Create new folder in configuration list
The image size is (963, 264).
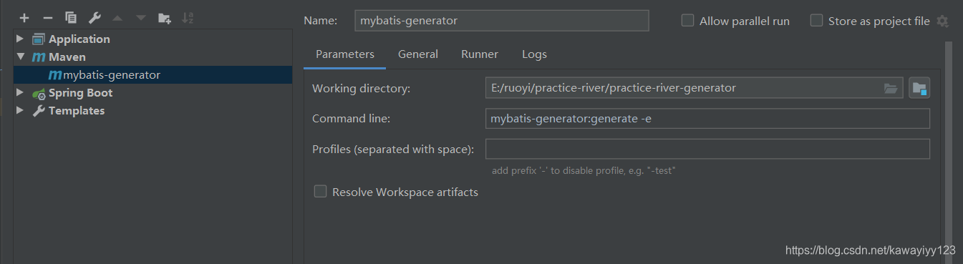165,18
